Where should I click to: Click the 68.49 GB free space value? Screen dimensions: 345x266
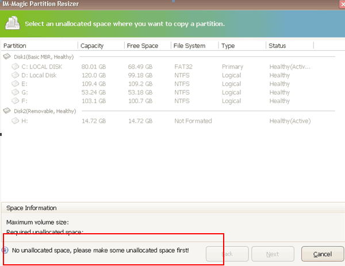click(140, 67)
